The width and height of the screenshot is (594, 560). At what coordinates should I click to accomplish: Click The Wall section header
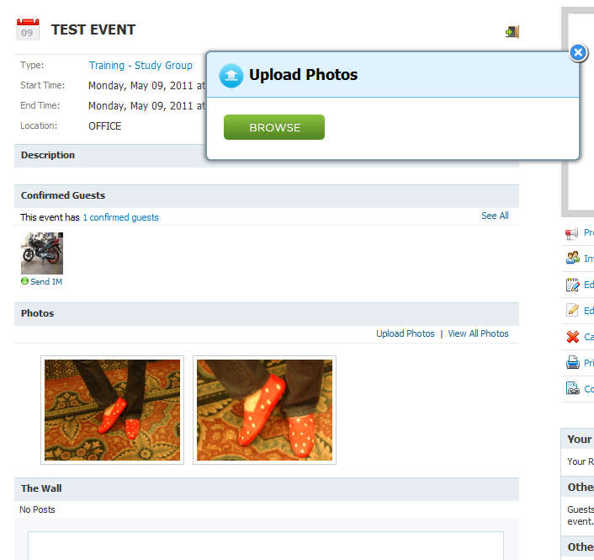(x=267, y=488)
